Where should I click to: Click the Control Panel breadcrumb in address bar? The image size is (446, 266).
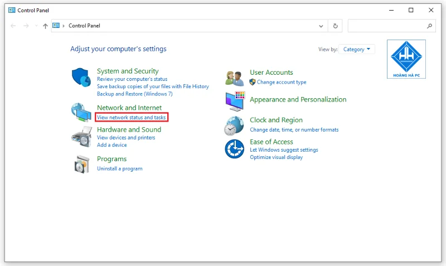point(84,26)
